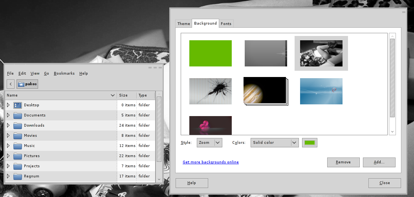The height and width of the screenshot is (197, 414).
Task: Select the Downloads folder icon
Action: pyautogui.click(x=18, y=125)
